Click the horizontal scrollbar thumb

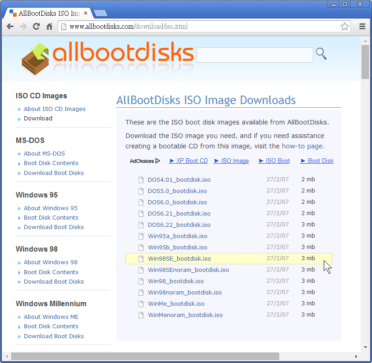click(x=145, y=356)
